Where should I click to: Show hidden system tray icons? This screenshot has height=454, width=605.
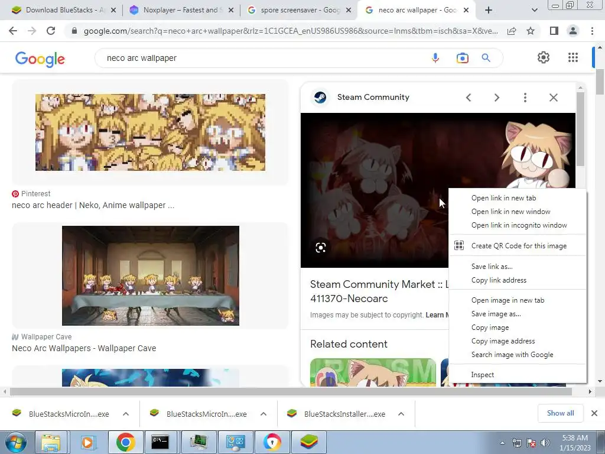tap(502, 443)
